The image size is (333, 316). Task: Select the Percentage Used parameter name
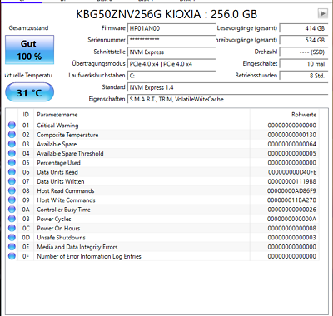pos(59,163)
